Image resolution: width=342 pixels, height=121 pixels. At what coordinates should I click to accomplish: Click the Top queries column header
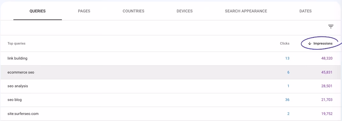click(16, 44)
